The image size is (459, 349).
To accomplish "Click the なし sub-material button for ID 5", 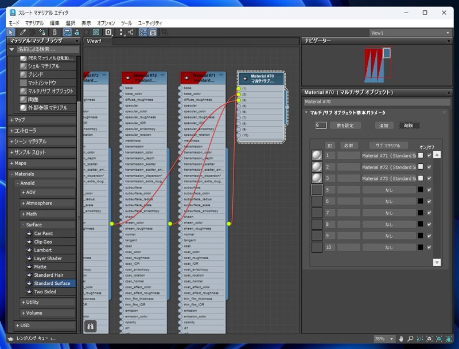I will click(389, 190).
